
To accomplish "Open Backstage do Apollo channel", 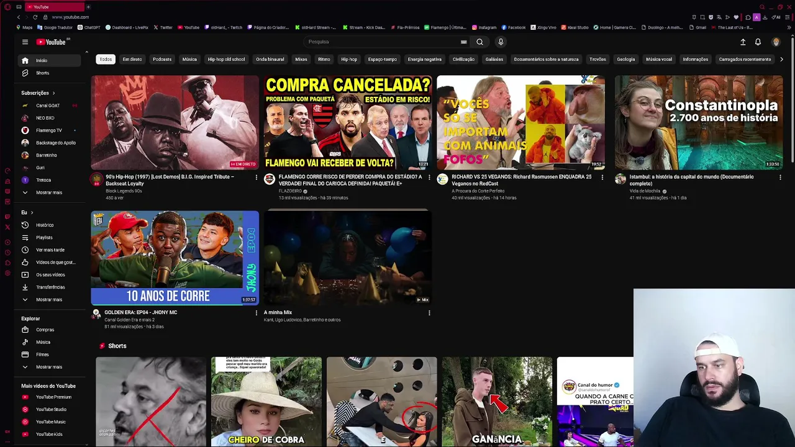I will pos(50,143).
